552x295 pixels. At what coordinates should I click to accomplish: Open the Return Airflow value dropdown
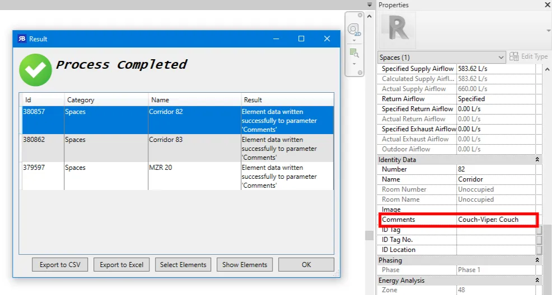[495, 99]
